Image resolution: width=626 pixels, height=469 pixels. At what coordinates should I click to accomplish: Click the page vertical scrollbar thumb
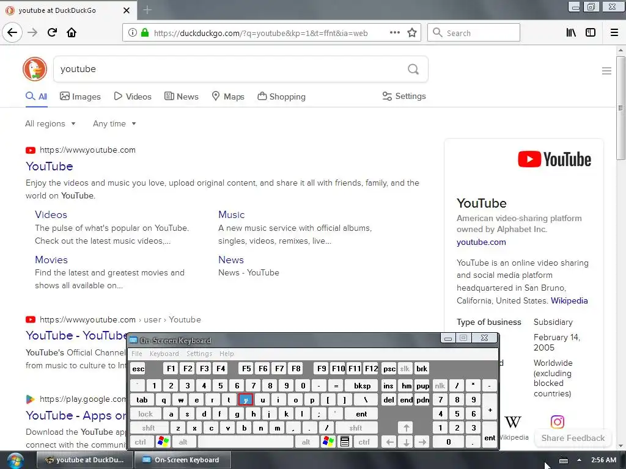[620, 108]
